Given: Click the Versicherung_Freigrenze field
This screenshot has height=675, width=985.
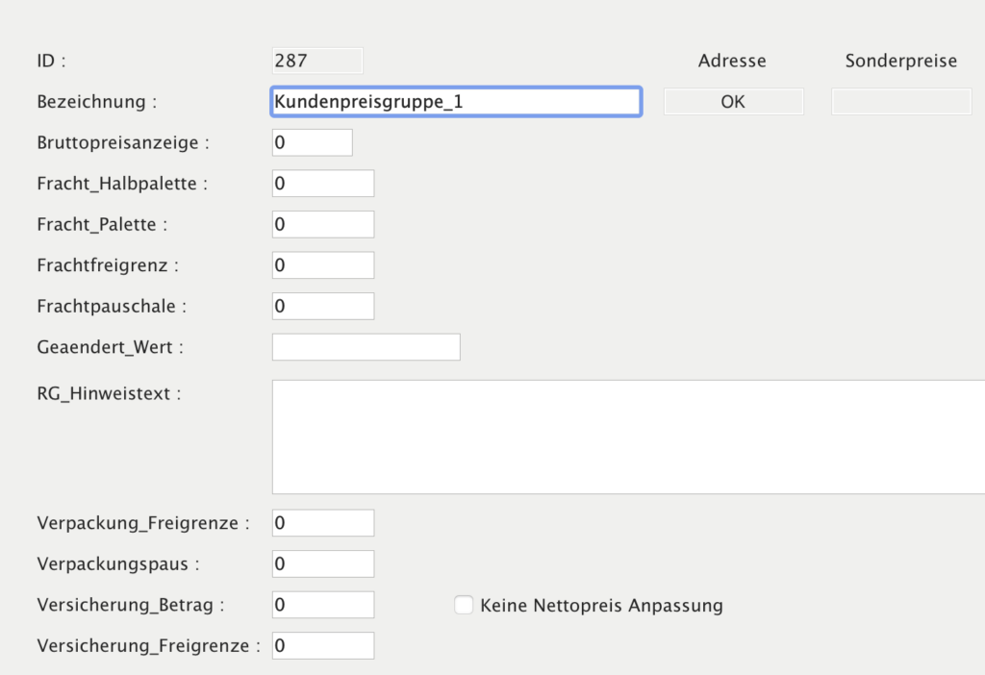Looking at the screenshot, I should pos(323,646).
